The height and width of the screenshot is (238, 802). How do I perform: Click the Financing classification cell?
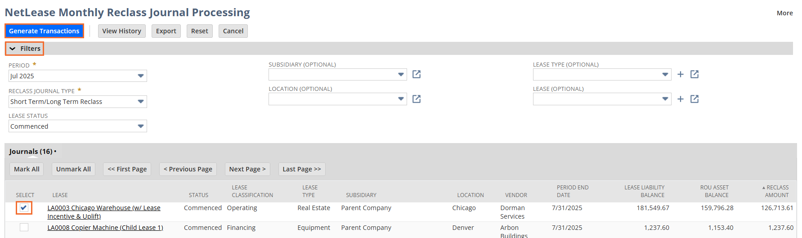coord(241,228)
